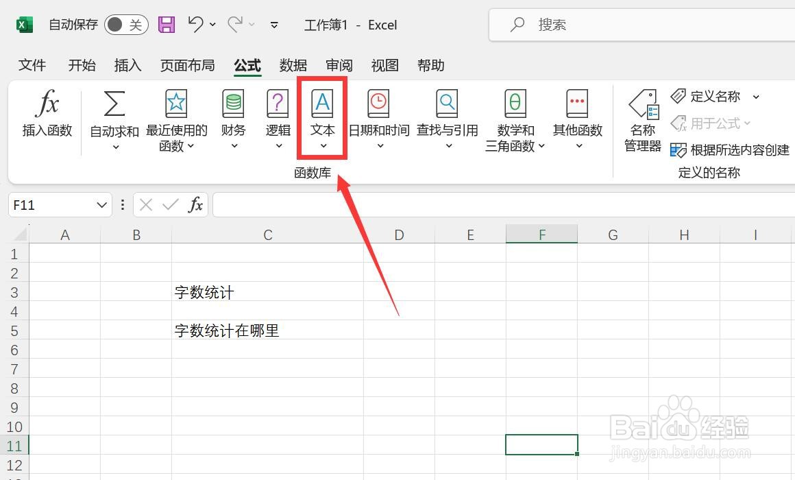Click the 插入函数 fx icon in the ribbon

47,103
